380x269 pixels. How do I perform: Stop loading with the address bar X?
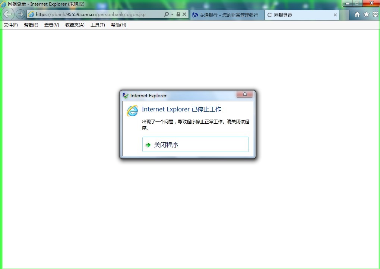184,14
